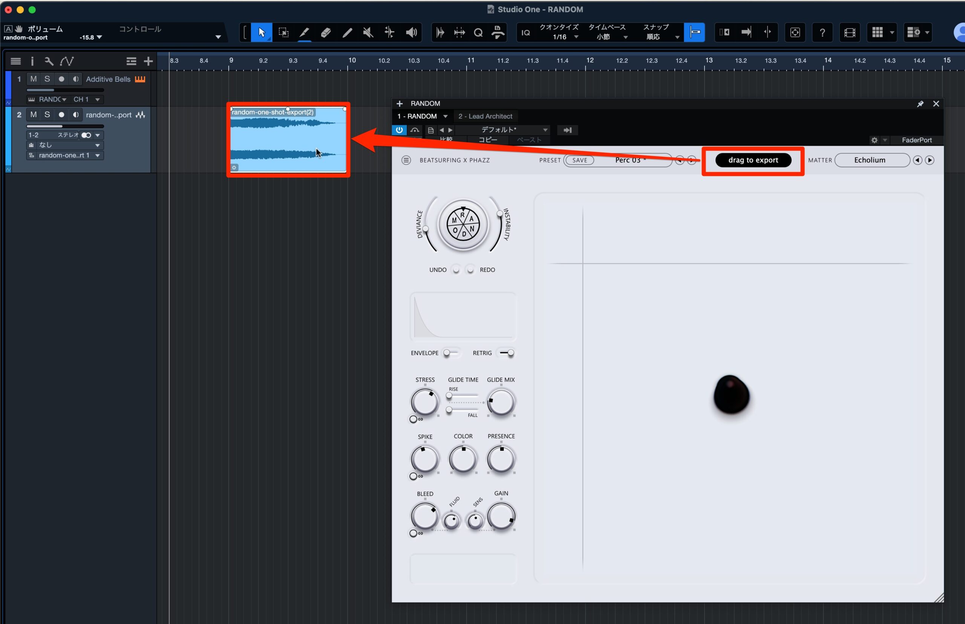Click the Additive Bells volume fader
Image resolution: width=965 pixels, height=624 pixels.
pos(65,90)
